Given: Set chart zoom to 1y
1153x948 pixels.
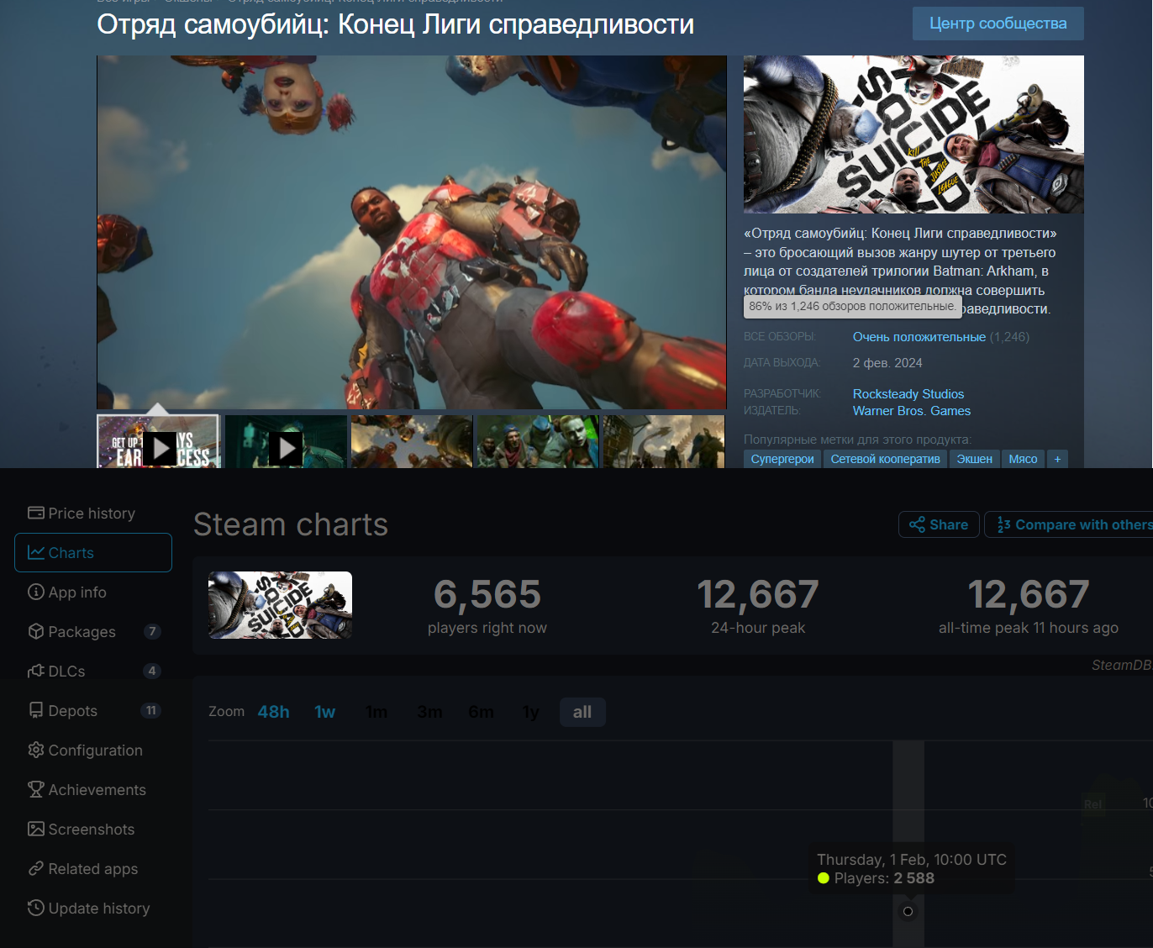Looking at the screenshot, I should point(530,712).
